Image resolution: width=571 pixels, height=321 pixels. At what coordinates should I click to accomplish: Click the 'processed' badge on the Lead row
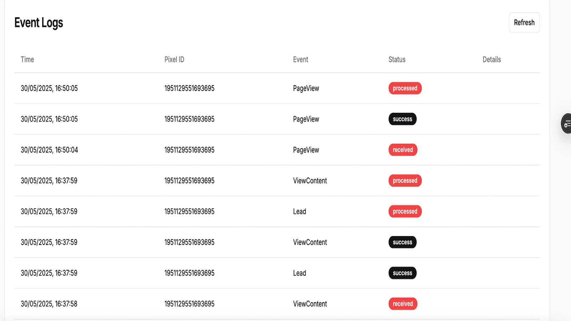(x=405, y=211)
